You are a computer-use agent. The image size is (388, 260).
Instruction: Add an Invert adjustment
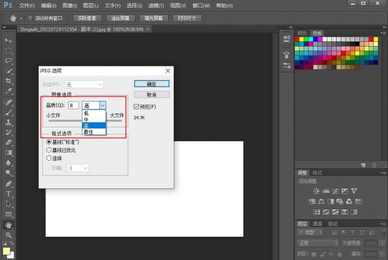coord(316,212)
